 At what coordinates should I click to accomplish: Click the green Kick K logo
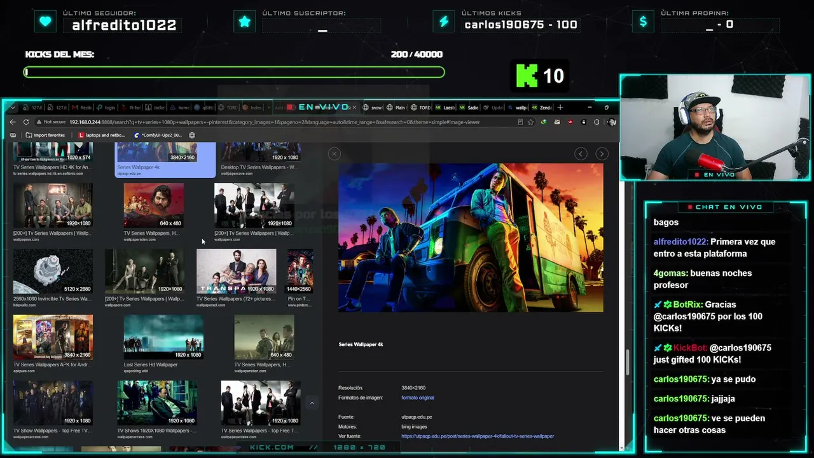pyautogui.click(x=527, y=76)
